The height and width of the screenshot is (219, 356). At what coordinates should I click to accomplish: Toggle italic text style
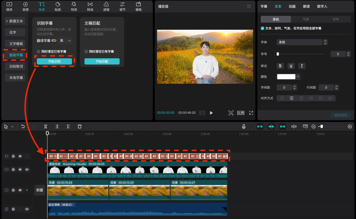[302, 66]
